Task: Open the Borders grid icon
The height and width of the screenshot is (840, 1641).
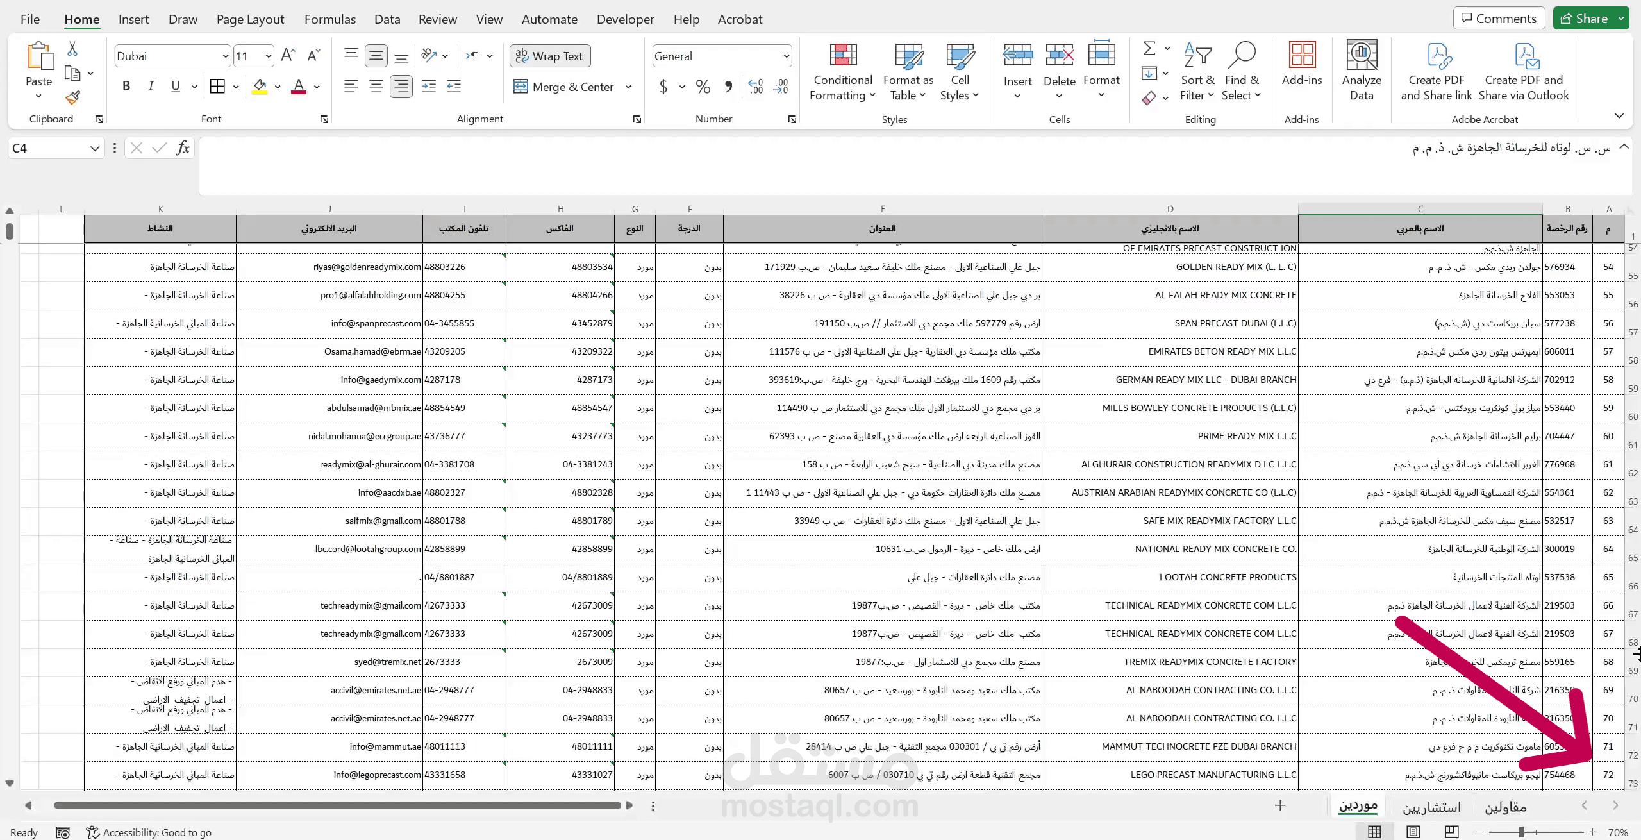Action: [218, 87]
